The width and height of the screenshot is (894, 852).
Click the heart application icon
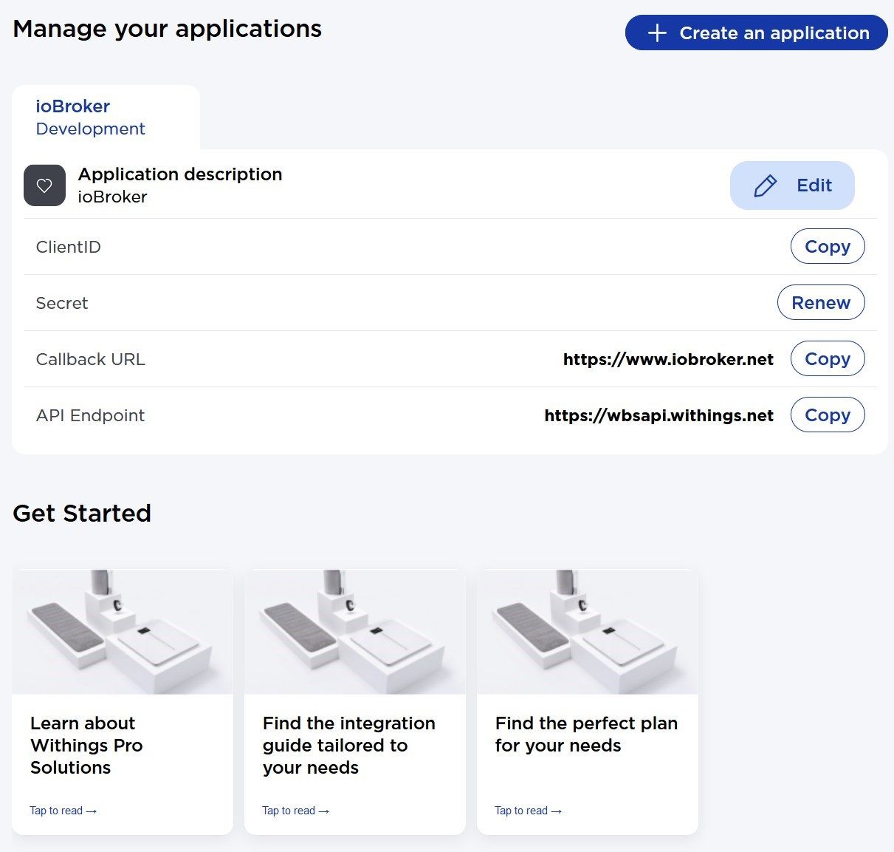(44, 185)
